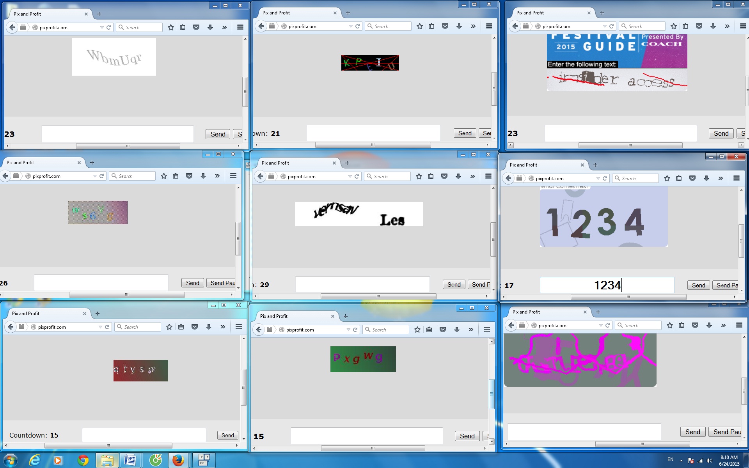Click Send next to the 1234 answer field
749x468 pixels.
tap(698, 285)
